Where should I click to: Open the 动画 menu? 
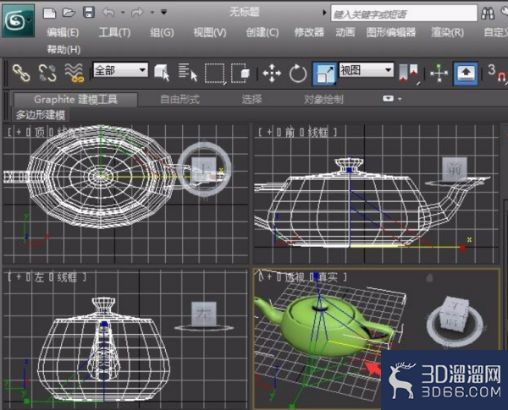[345, 32]
